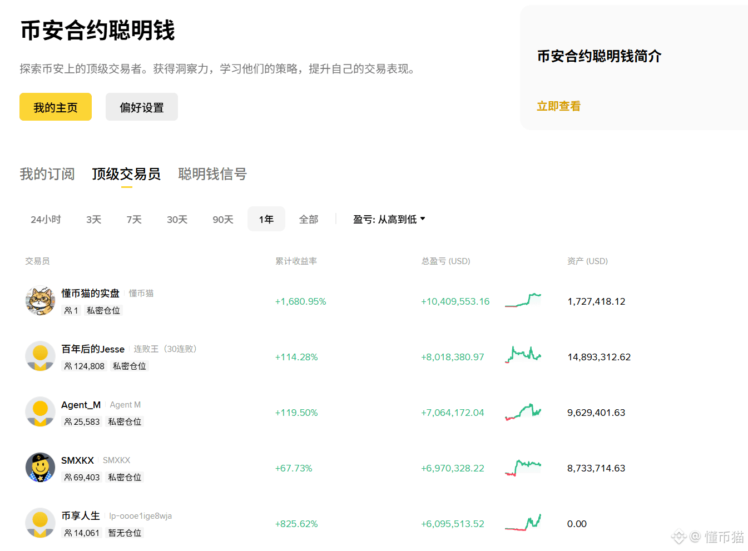Open 百年后的Jesse trader name
The height and width of the screenshot is (551, 748).
click(93, 349)
